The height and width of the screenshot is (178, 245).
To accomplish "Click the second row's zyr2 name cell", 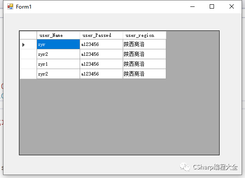I will [x=58, y=54].
